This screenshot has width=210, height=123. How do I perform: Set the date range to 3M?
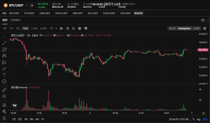click(x=31, y=119)
